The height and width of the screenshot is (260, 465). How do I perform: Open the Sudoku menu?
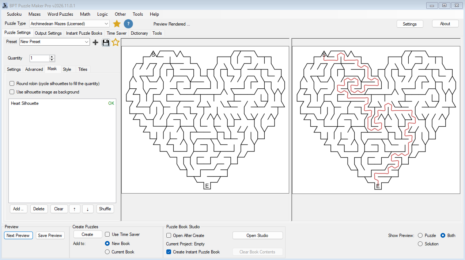point(14,14)
